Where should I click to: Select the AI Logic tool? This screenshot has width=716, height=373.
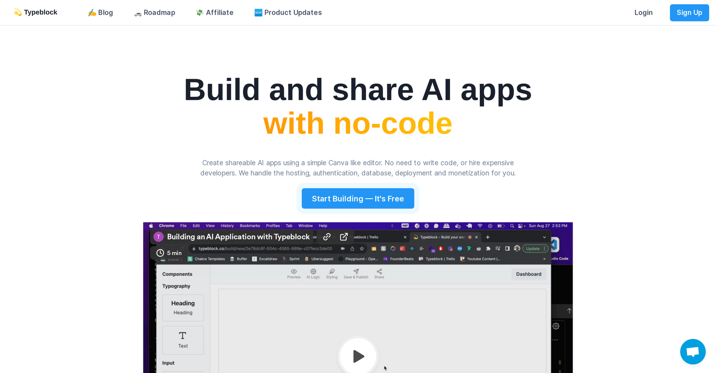[x=313, y=273]
